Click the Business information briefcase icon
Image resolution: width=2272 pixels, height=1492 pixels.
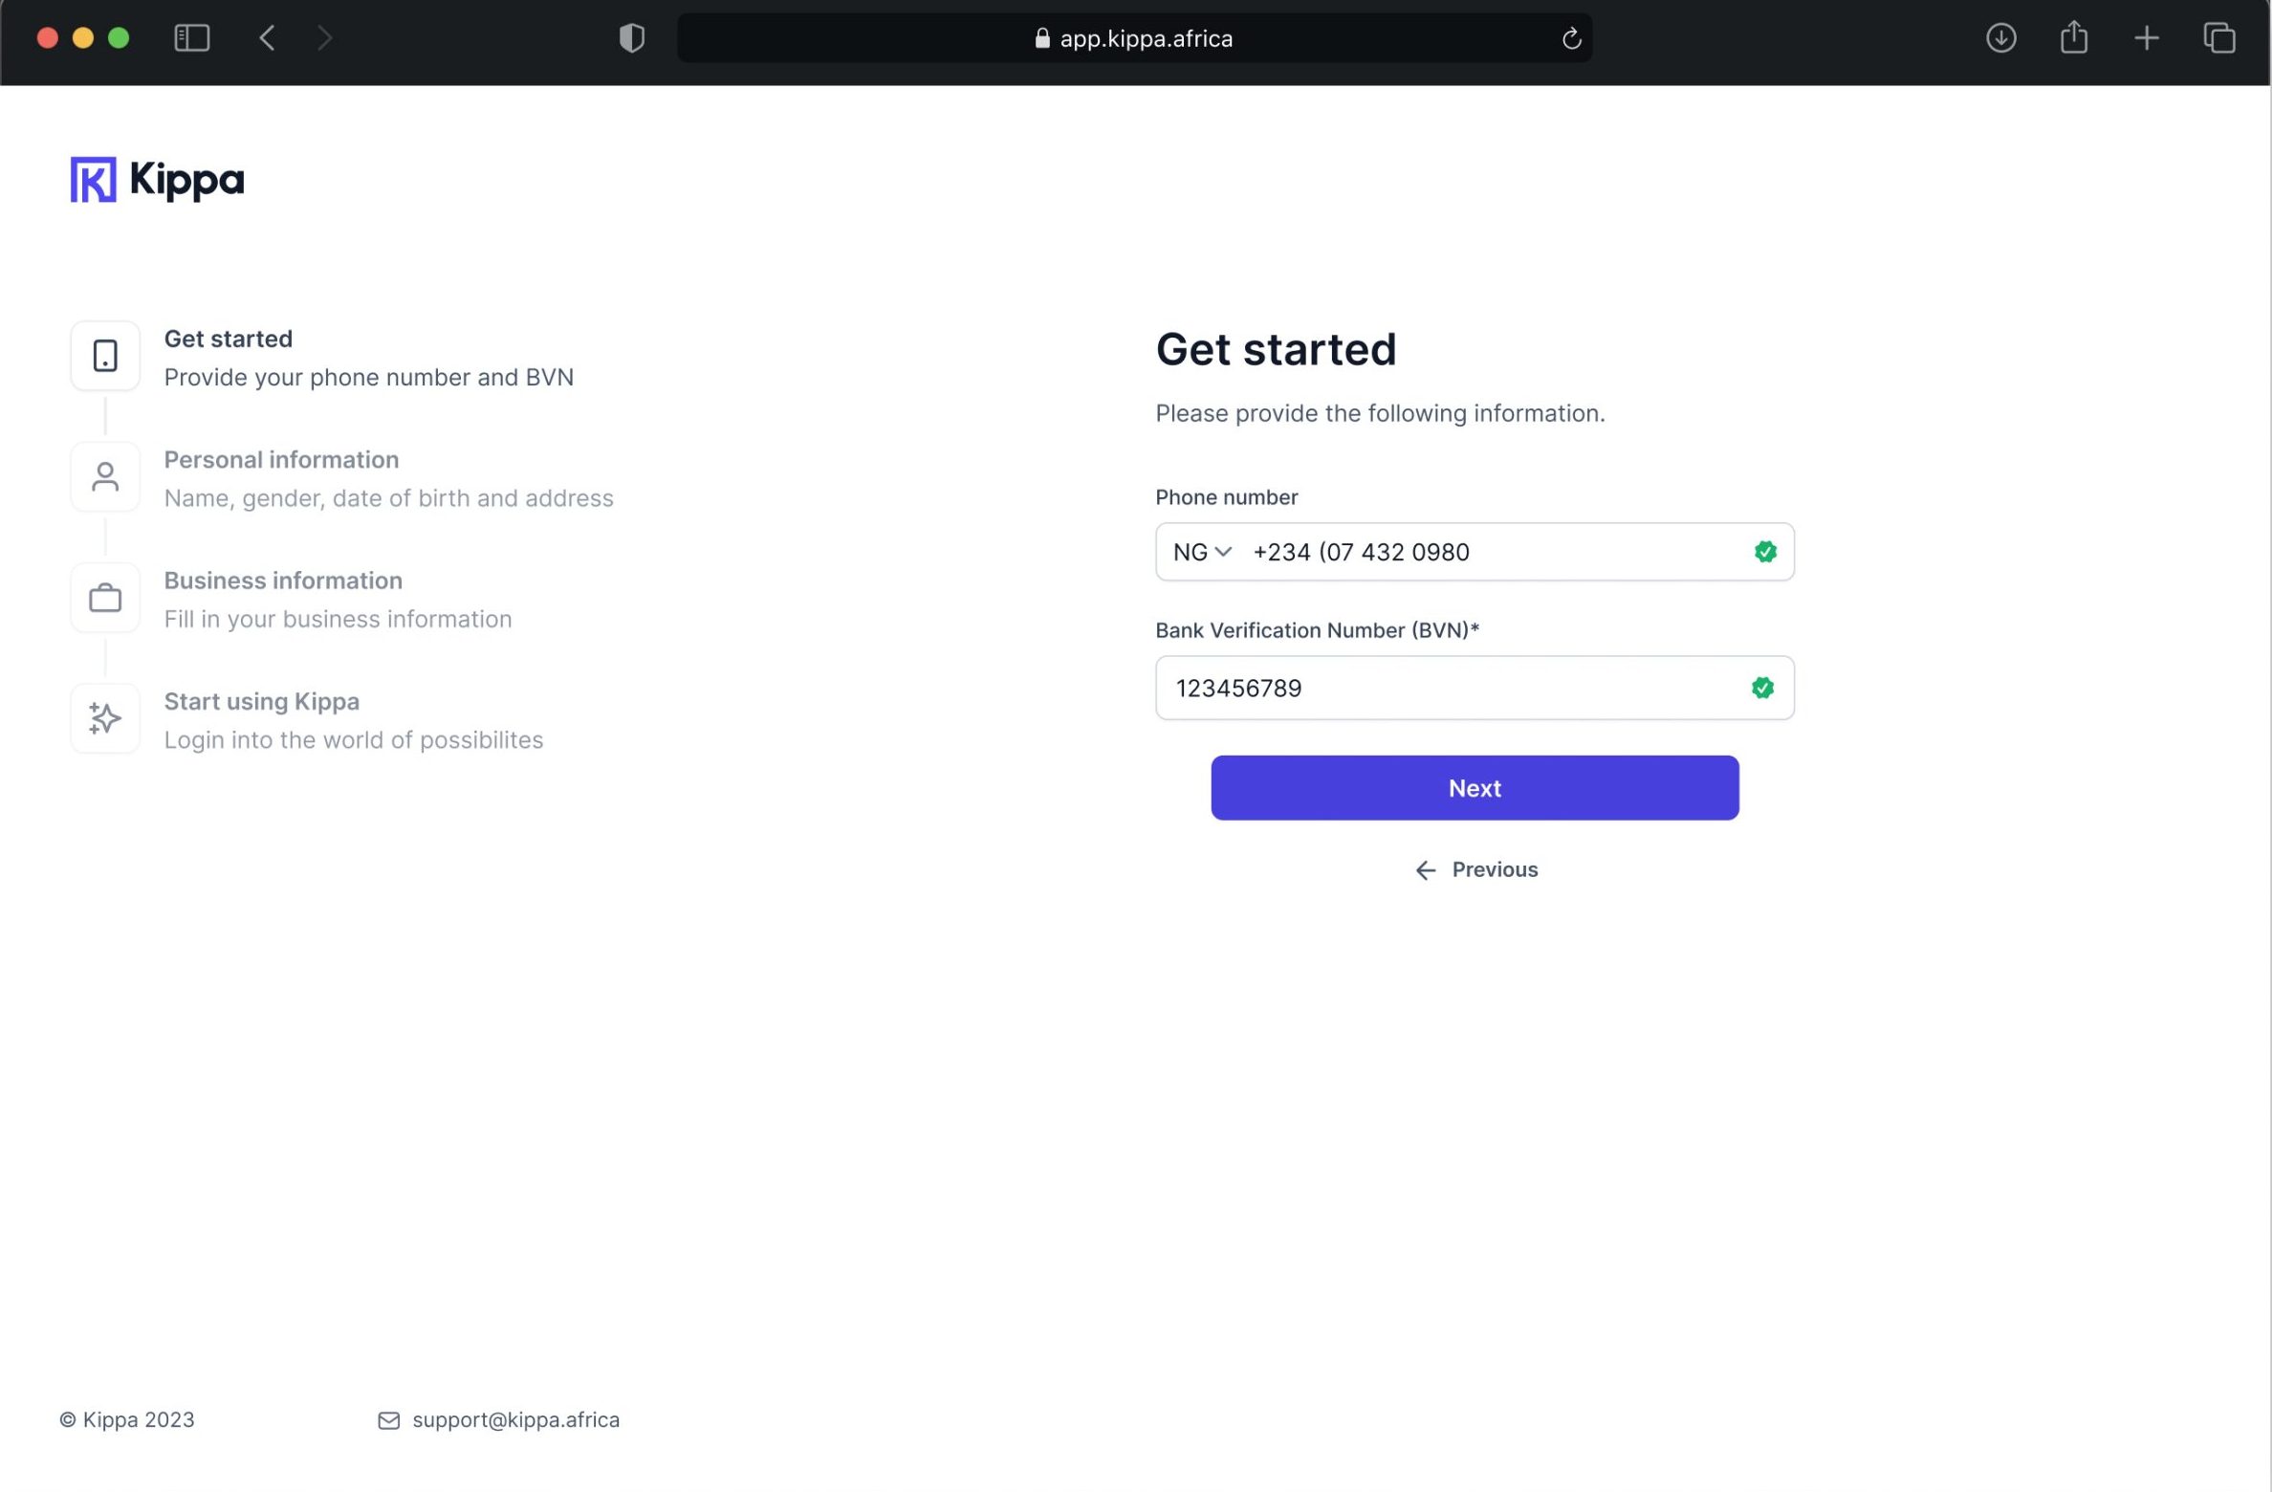[103, 596]
